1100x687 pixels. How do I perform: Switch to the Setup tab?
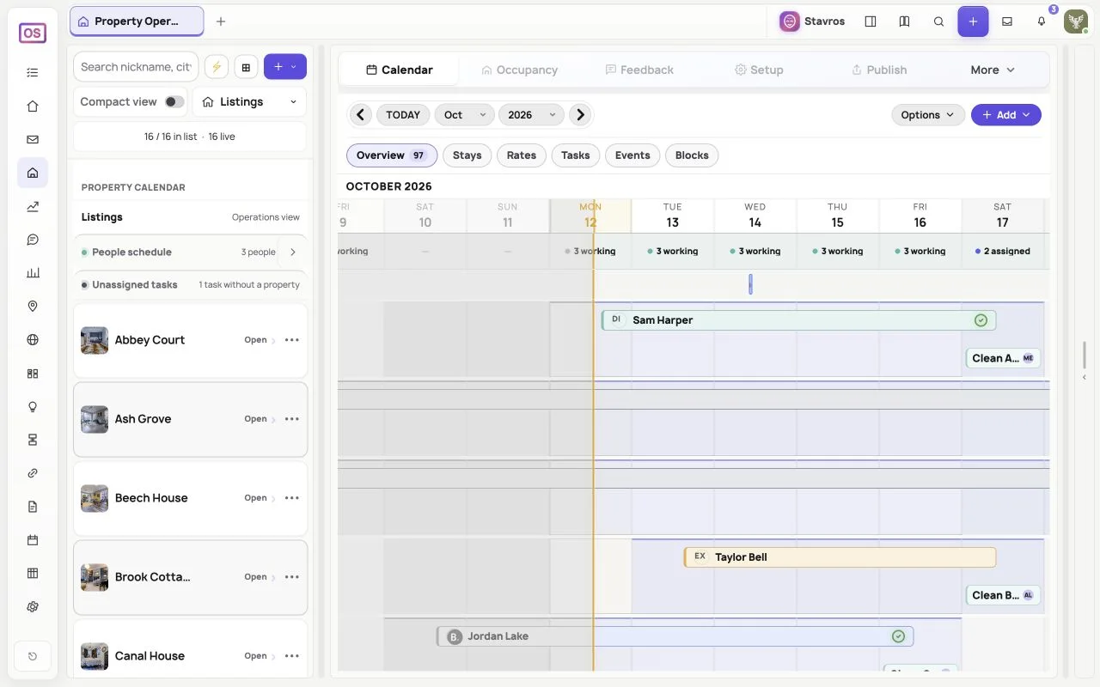(759, 70)
